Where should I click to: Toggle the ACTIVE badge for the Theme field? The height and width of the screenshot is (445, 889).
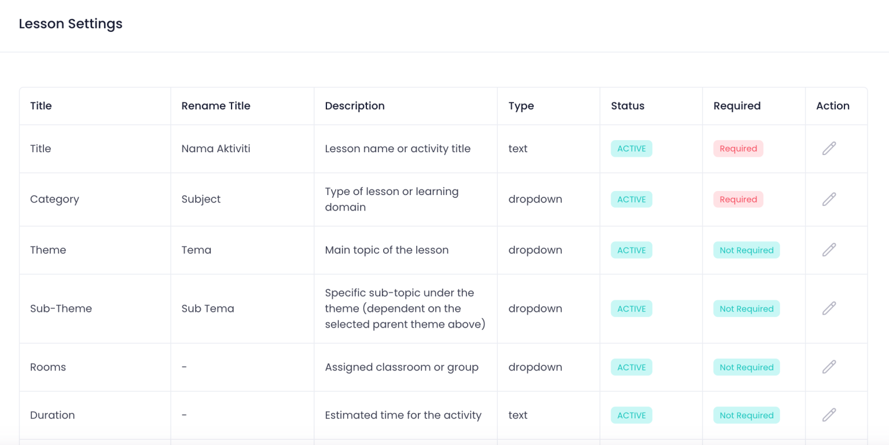tap(631, 249)
